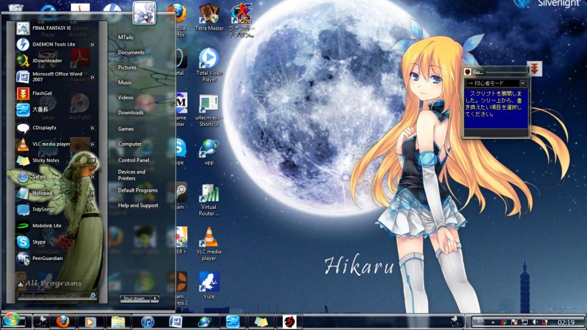
Task: Open shut down options arrow
Action: (155, 299)
